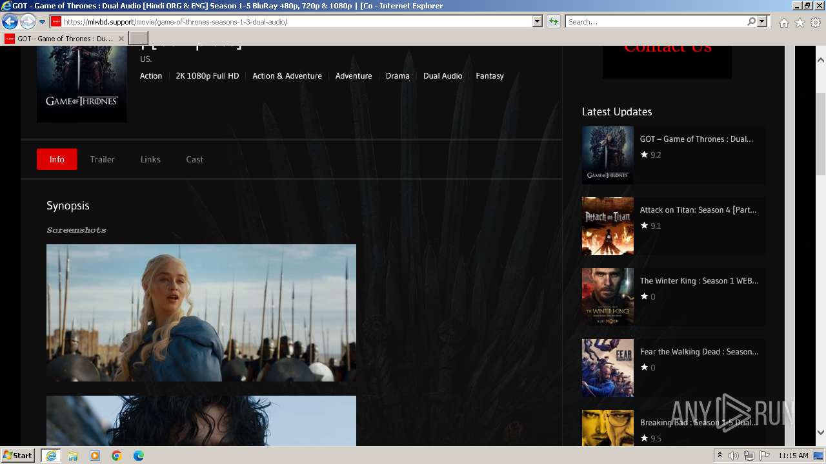Open the Tools gear icon
Viewport: 826px width, 464px height.
(816, 23)
